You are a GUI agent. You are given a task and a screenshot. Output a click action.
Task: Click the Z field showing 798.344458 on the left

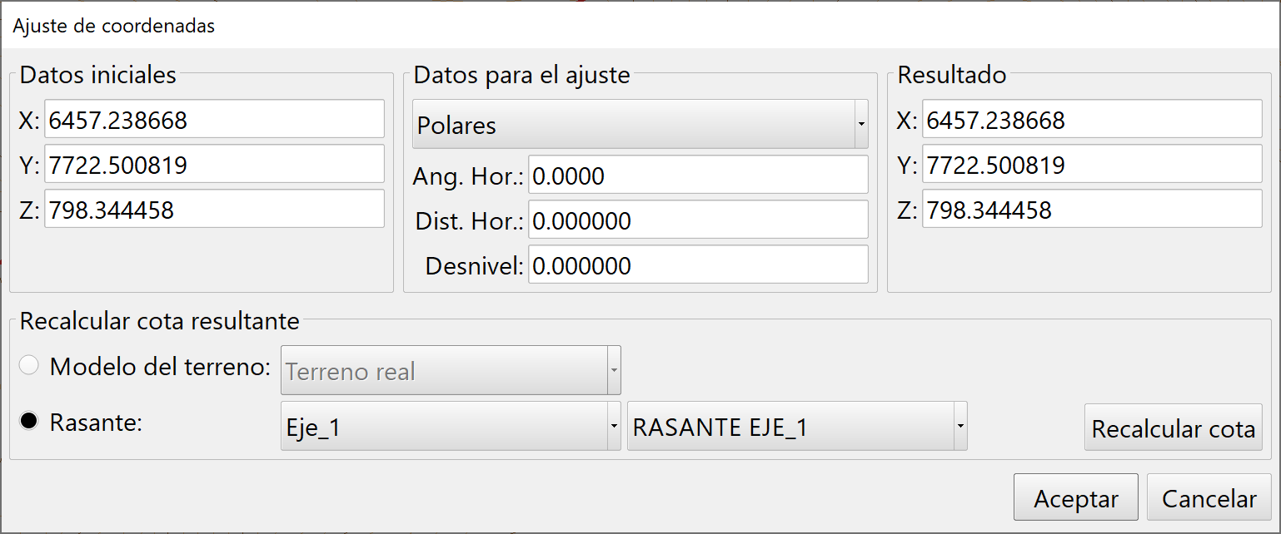pyautogui.click(x=212, y=208)
